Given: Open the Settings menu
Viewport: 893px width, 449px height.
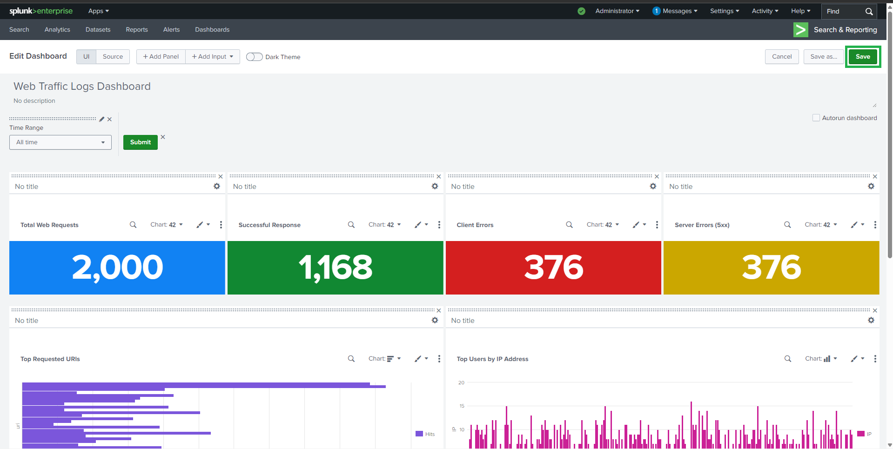Looking at the screenshot, I should [x=724, y=11].
